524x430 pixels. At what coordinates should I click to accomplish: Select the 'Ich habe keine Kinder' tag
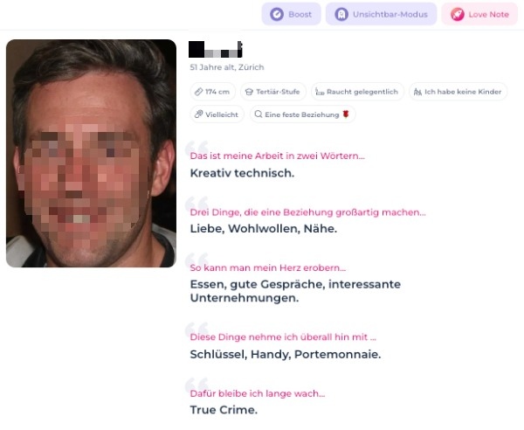click(x=458, y=91)
